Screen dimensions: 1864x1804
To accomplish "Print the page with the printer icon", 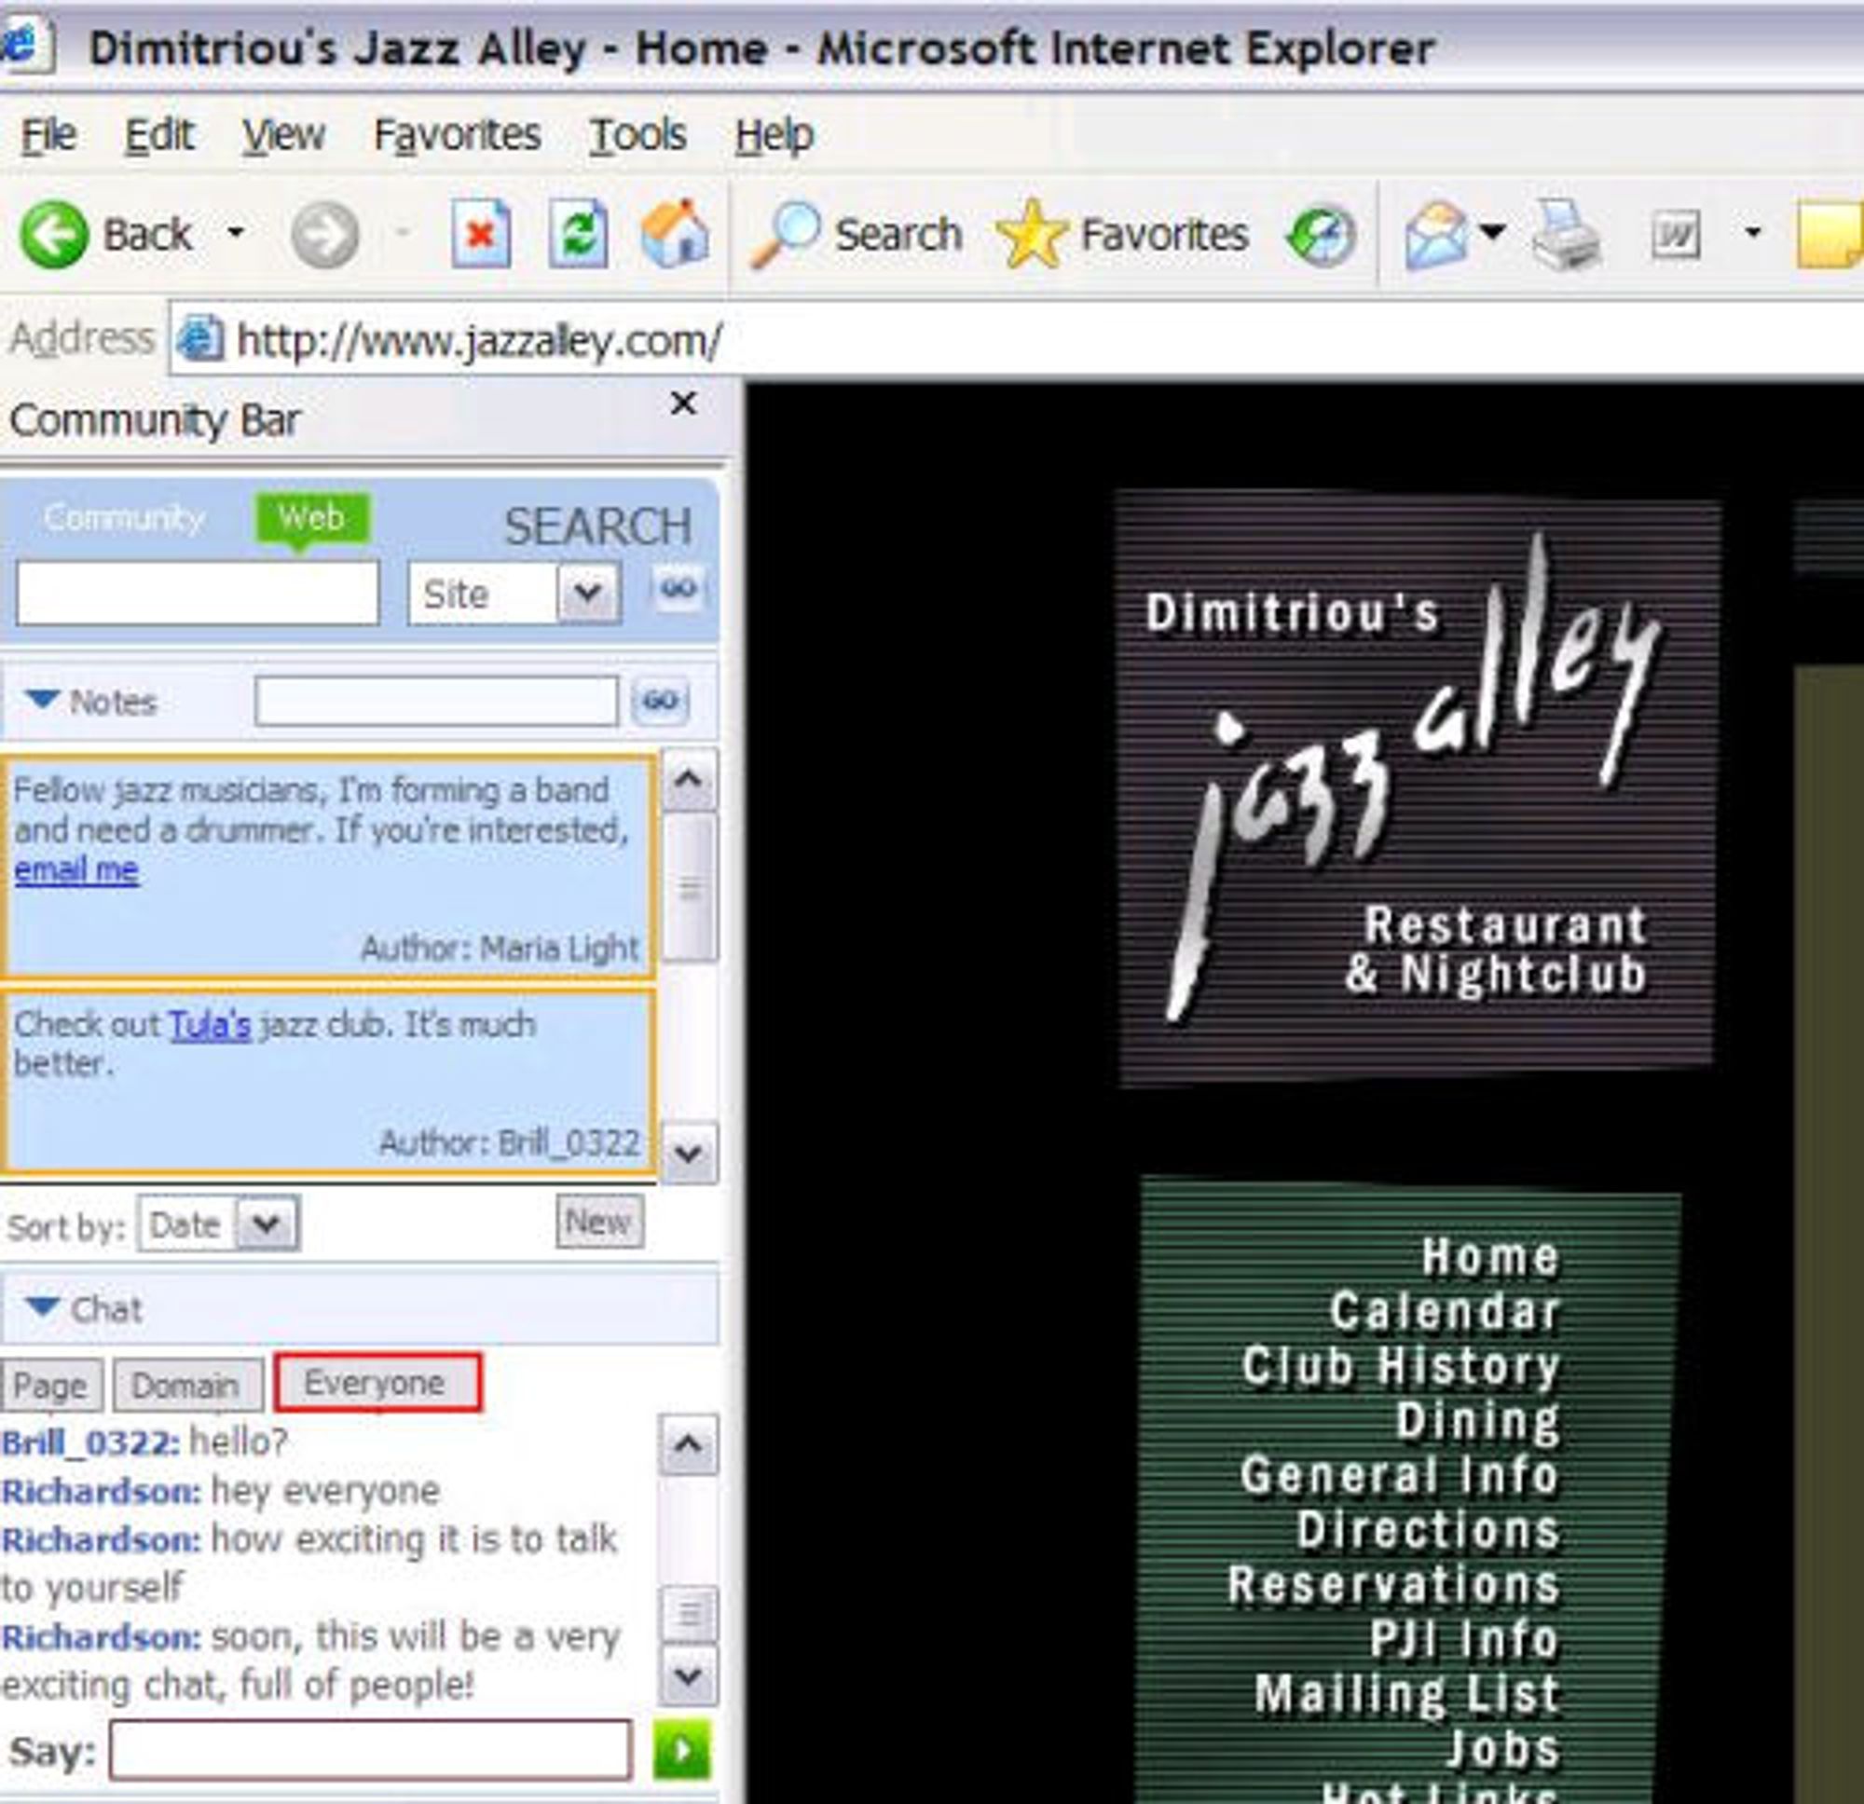I will (x=1566, y=234).
